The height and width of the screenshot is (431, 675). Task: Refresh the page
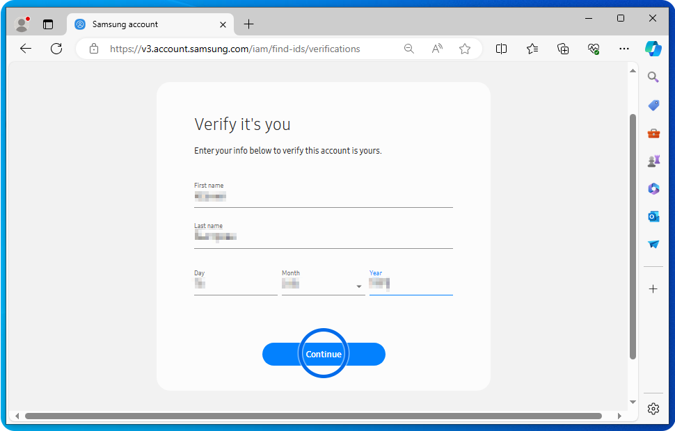click(x=56, y=49)
